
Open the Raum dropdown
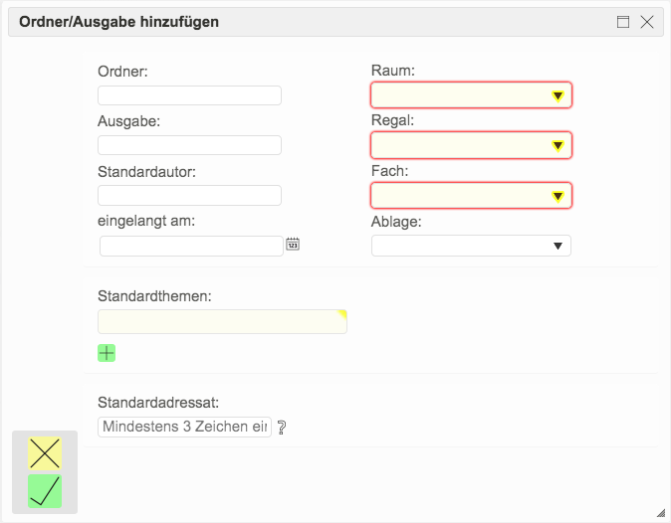coord(471,95)
